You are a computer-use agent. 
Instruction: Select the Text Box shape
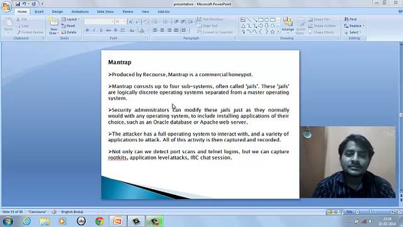tap(243, 20)
